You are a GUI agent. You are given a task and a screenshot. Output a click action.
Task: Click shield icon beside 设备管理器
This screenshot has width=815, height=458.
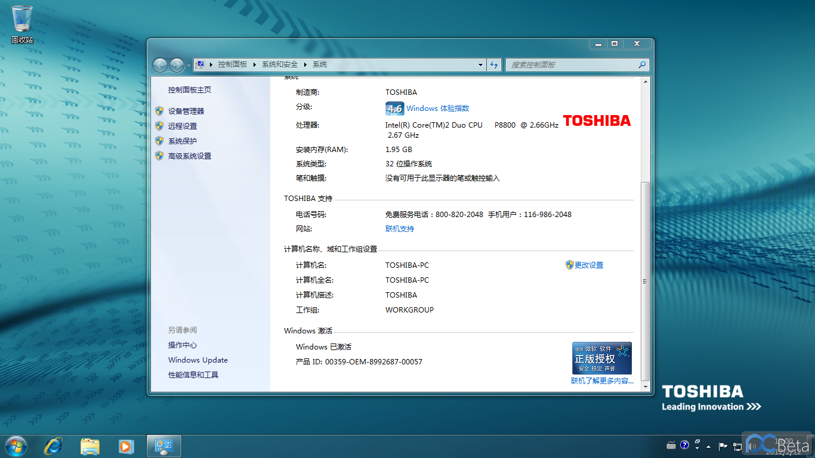coord(159,111)
